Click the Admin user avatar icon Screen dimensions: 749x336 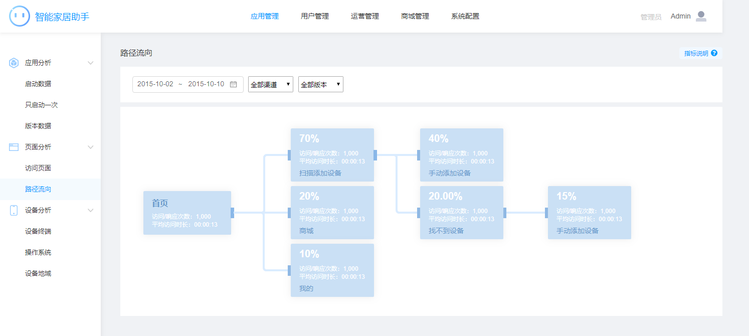click(701, 17)
